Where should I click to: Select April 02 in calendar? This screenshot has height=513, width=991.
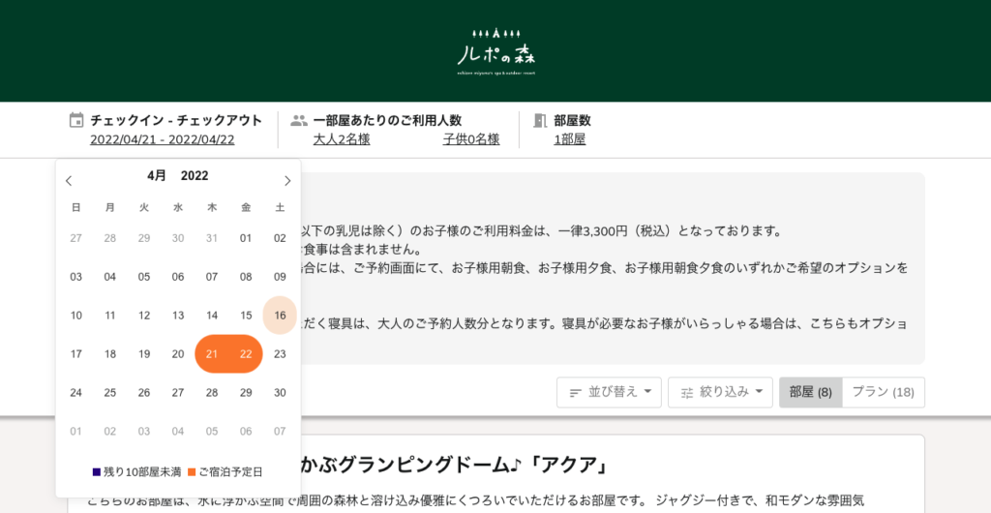tap(280, 238)
